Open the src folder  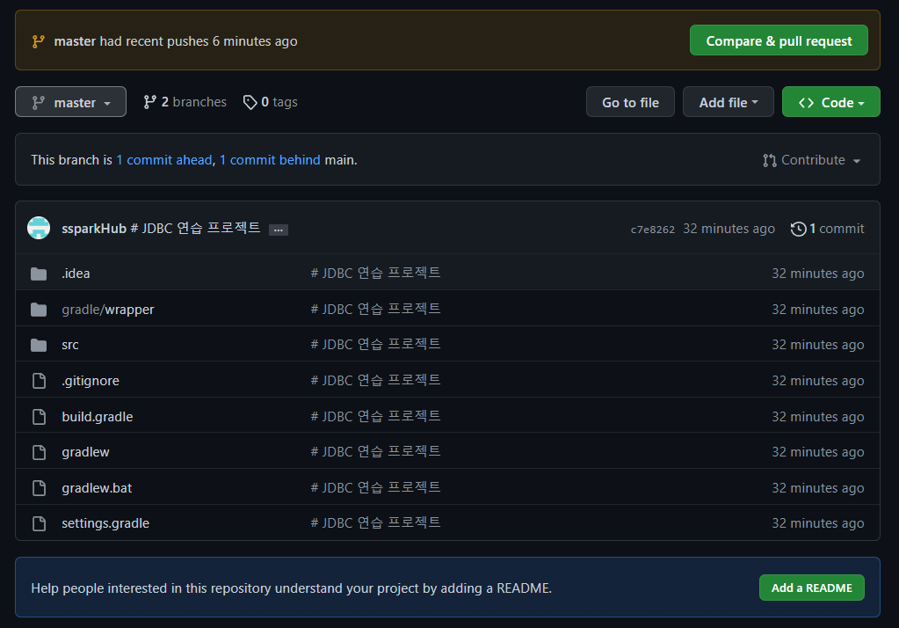coord(70,345)
